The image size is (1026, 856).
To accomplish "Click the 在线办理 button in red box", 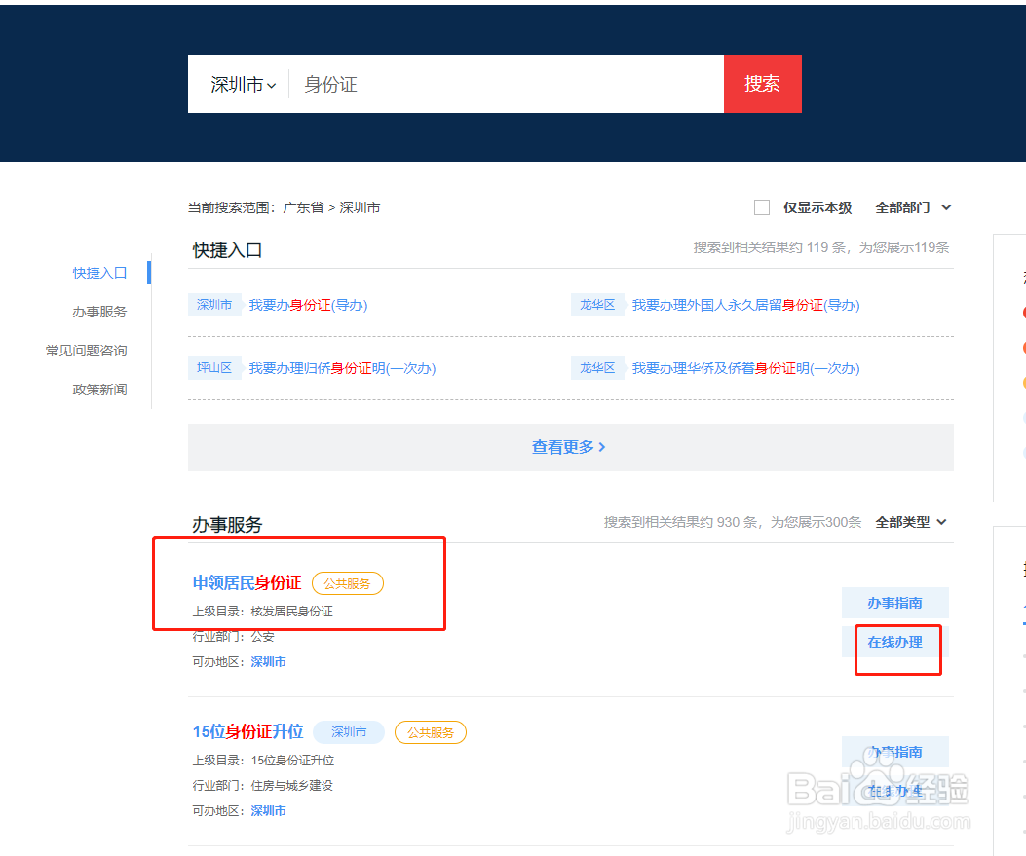I will click(x=896, y=644).
